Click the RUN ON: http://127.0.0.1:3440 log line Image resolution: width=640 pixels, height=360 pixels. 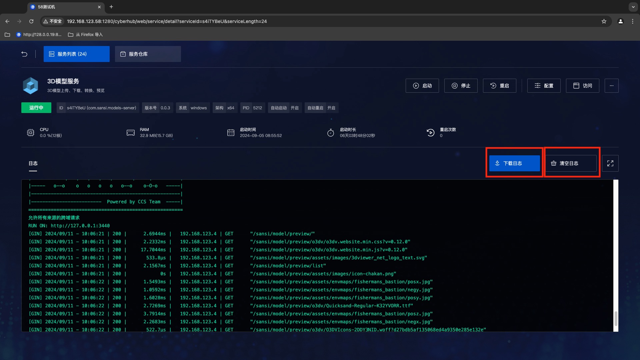coord(69,226)
